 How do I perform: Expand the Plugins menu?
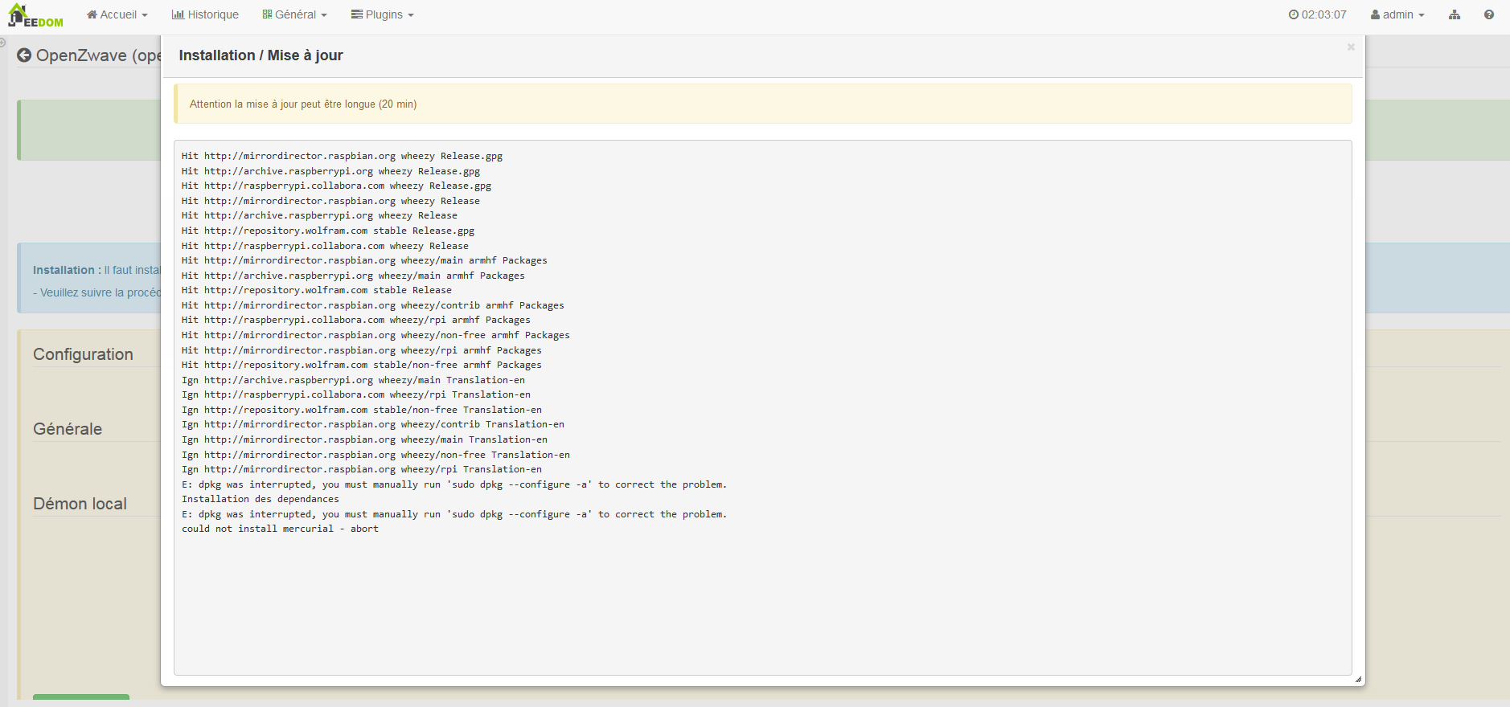383,14
